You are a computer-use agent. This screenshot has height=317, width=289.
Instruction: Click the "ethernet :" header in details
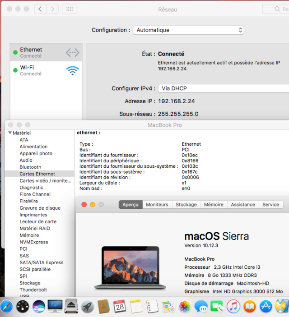[89, 133]
